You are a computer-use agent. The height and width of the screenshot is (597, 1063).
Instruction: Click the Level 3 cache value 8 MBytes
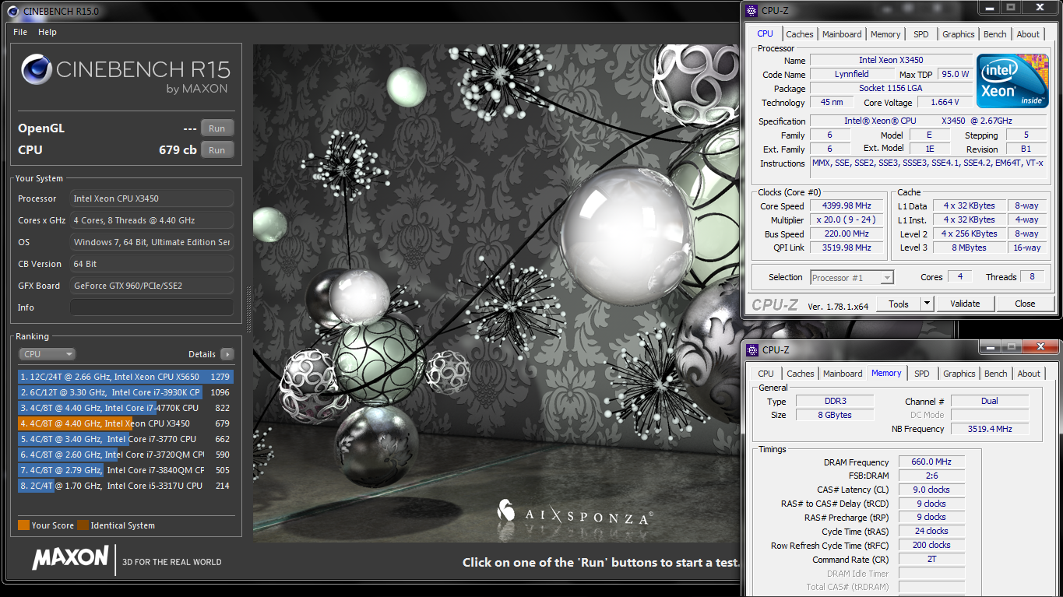[x=969, y=248]
